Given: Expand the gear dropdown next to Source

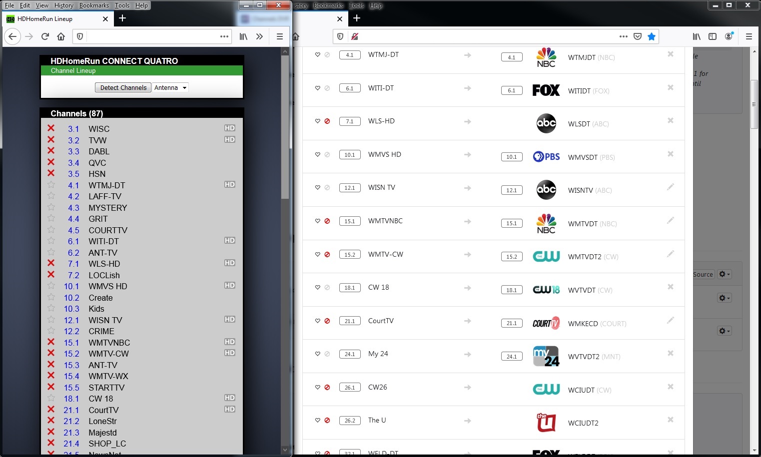Looking at the screenshot, I should click(724, 274).
